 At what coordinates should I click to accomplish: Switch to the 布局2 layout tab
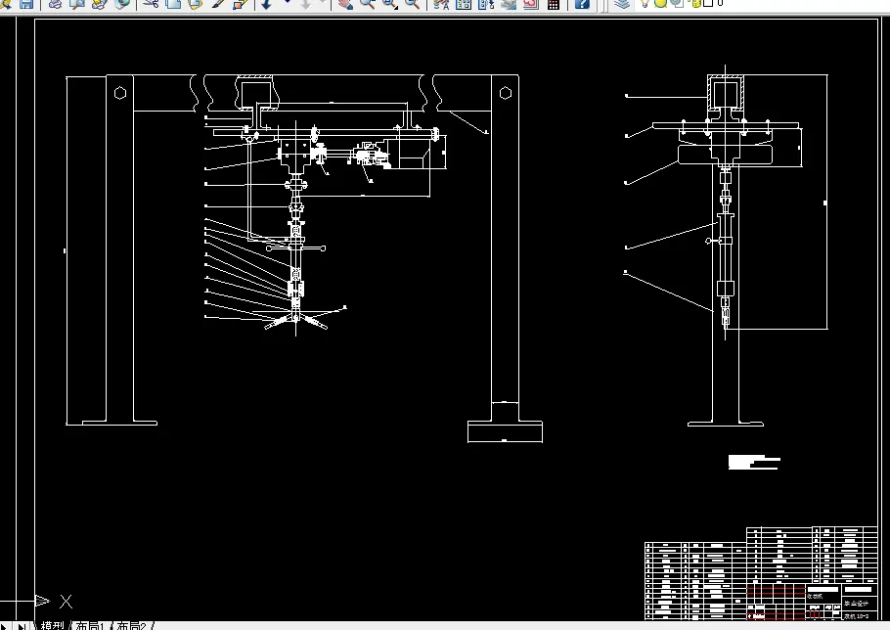tap(131, 625)
